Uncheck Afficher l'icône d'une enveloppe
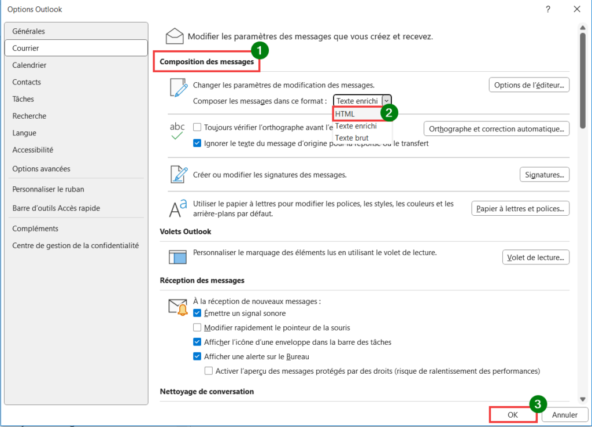Screen dimensions: 592x427 point(197,342)
